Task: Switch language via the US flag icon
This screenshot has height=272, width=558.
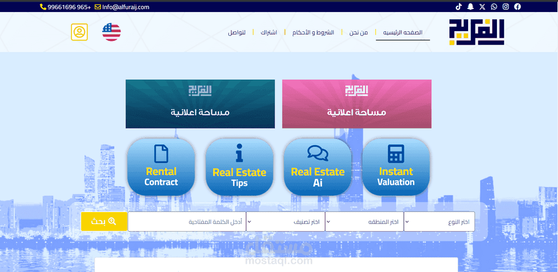Action: 111,32
